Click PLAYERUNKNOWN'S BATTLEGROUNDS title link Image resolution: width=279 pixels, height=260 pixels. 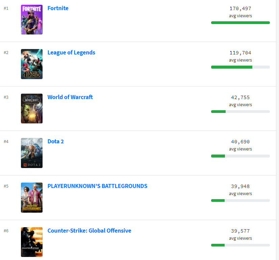point(97,186)
